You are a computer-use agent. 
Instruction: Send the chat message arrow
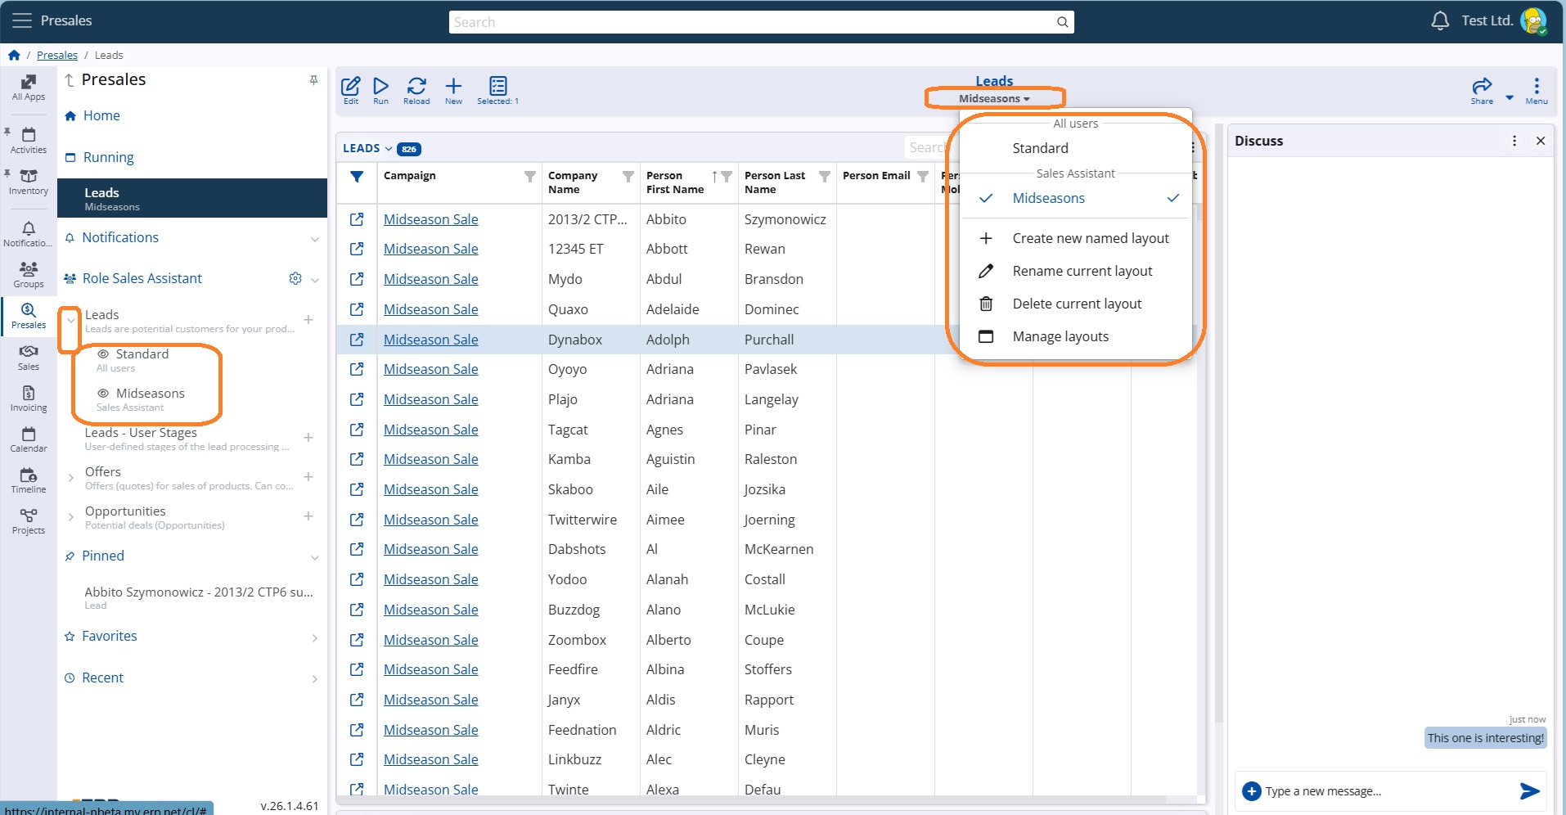click(x=1529, y=790)
